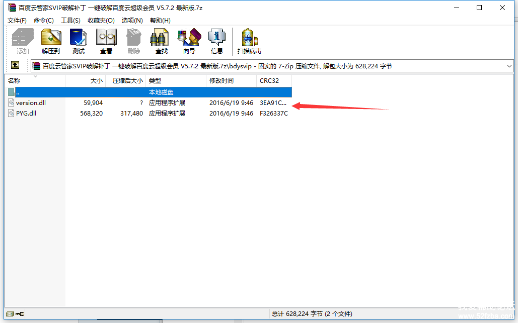This screenshot has height=323, width=518.
Task: Show archive Info (信息) icon
Action: [216, 41]
